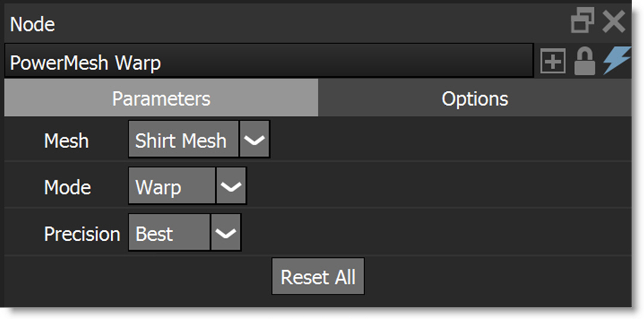
Task: Click the Precision parameter label
Action: 82,234
